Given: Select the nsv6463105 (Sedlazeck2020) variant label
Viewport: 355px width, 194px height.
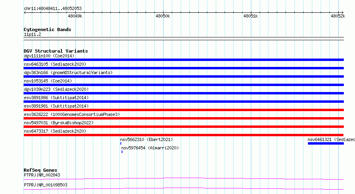Looking at the screenshot, I should pyautogui.click(x=55, y=64).
